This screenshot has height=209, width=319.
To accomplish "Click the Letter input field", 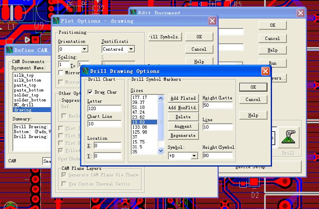I will 104,108.
